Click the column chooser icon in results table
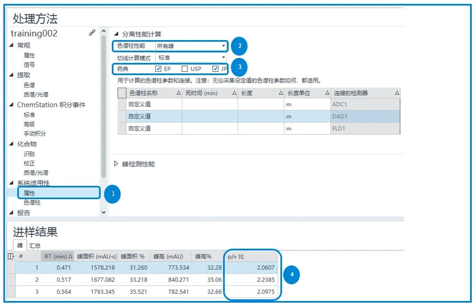Viewport: 474px width, 306px height. [x=11, y=256]
